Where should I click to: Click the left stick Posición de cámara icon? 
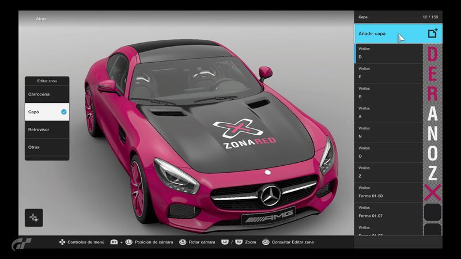pyautogui.click(x=129, y=242)
